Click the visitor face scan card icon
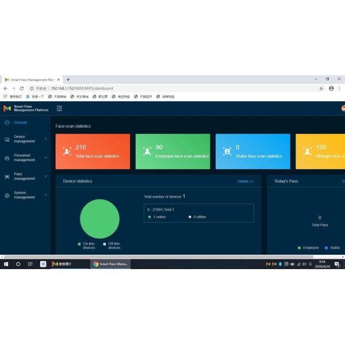 [227, 151]
